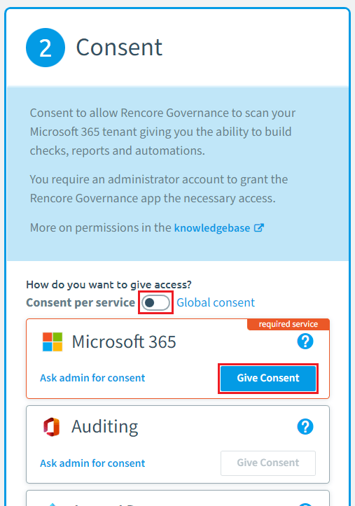Click the external-link icon after knowledgebase
The width and height of the screenshot is (355, 506).
point(259,228)
